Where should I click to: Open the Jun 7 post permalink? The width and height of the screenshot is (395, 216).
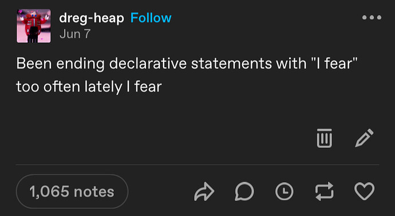coord(75,34)
